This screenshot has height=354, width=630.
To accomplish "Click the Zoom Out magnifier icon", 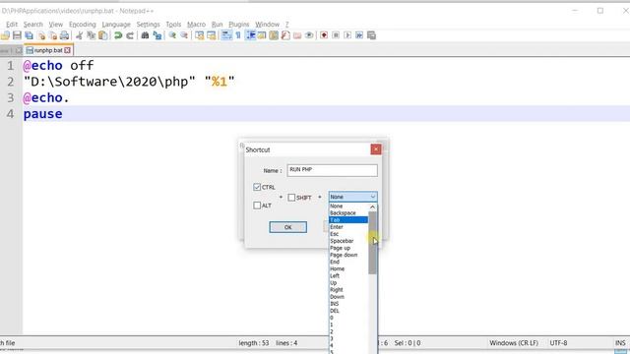I will (184, 35).
